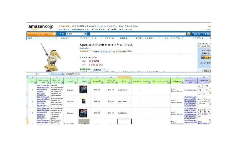Click the amazon.co.jp logo
Image resolution: width=239 pixels, height=155 pixels.
tap(41, 27)
